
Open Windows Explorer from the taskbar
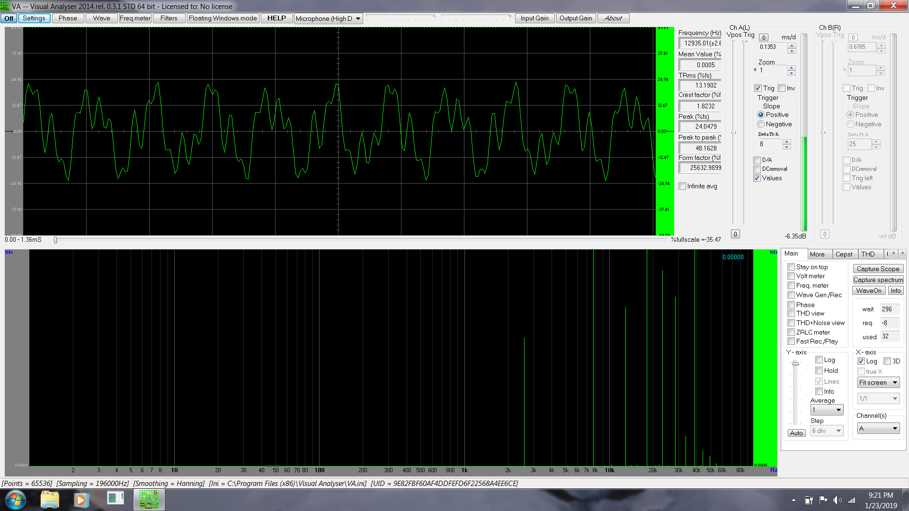pos(50,500)
